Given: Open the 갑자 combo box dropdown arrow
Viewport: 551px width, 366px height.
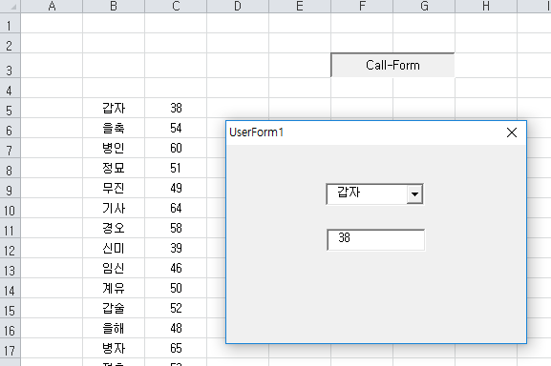Looking at the screenshot, I should tap(414, 193).
